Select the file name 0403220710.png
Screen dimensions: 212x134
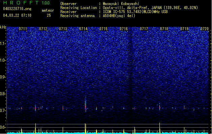17,9
